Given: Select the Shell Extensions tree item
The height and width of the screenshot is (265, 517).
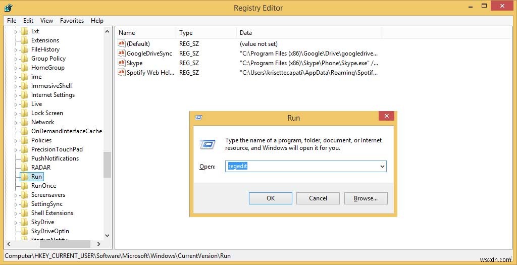Looking at the screenshot, I should pos(52,213).
